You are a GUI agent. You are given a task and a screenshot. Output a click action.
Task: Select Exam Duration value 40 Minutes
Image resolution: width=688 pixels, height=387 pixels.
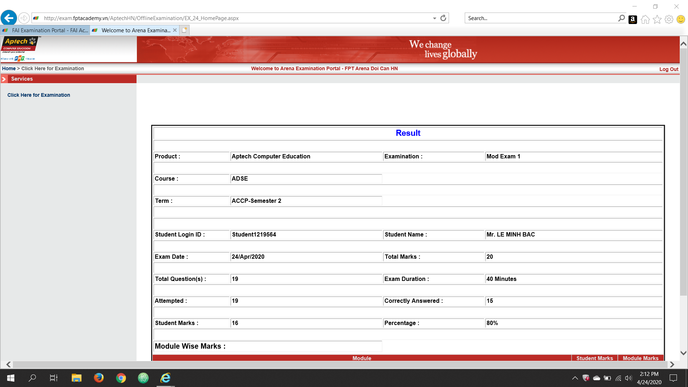pyautogui.click(x=501, y=279)
